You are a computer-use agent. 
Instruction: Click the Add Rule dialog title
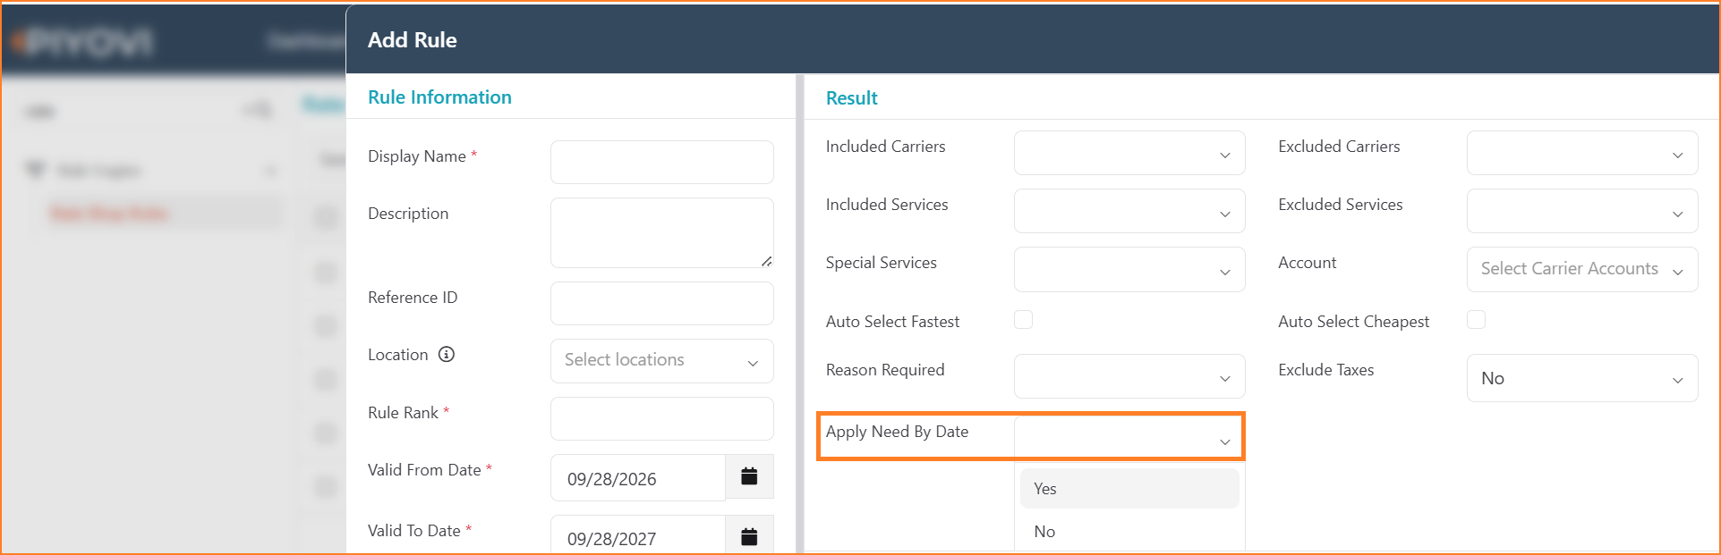pyautogui.click(x=412, y=40)
